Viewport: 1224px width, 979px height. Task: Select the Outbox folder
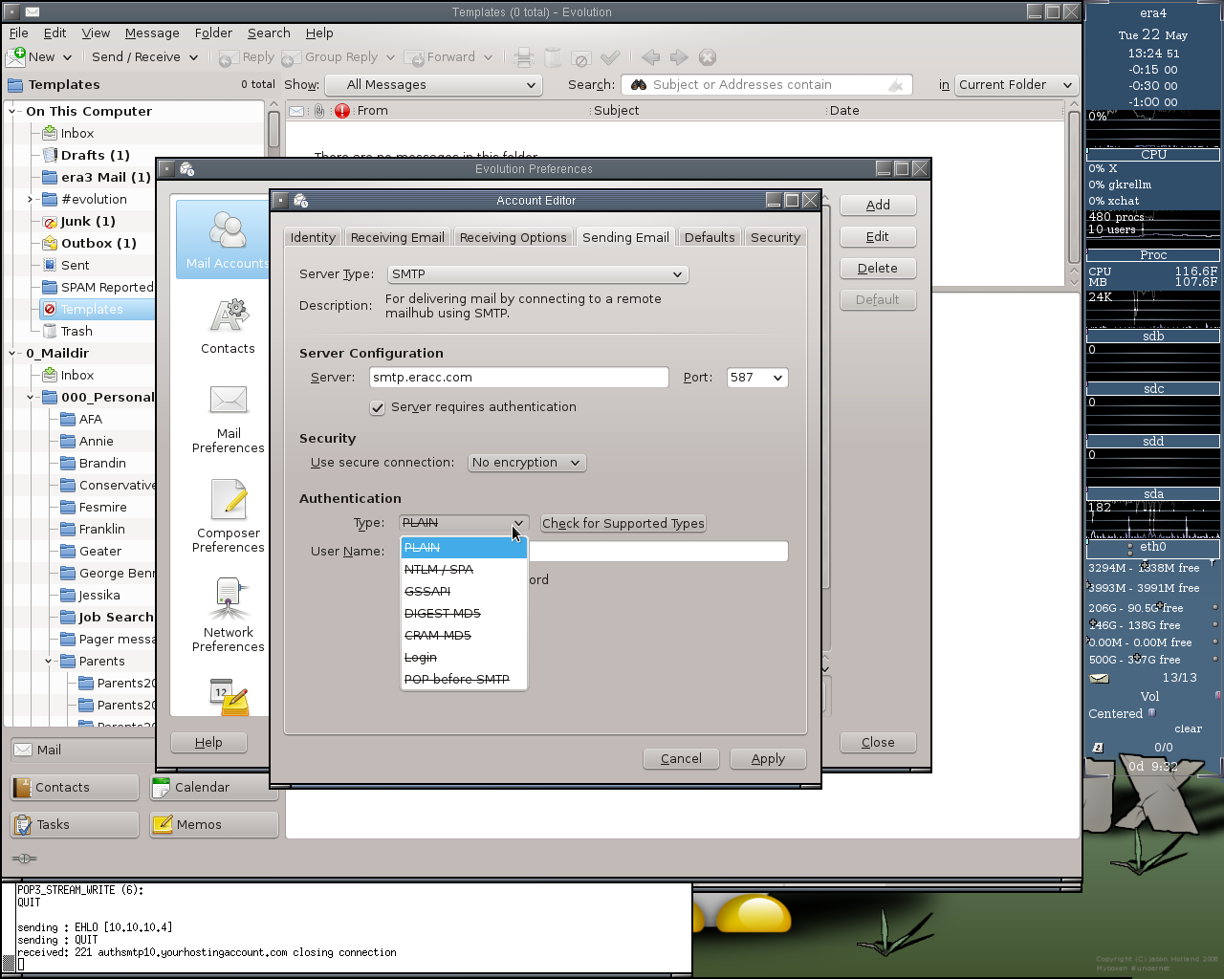[x=98, y=244]
